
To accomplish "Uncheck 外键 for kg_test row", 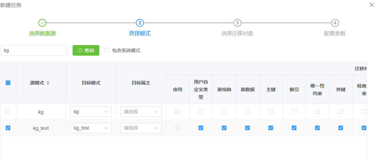I will point(341,128).
